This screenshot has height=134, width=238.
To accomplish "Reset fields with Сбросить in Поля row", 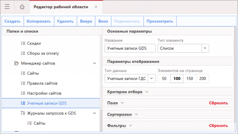I will tap(218, 103).
